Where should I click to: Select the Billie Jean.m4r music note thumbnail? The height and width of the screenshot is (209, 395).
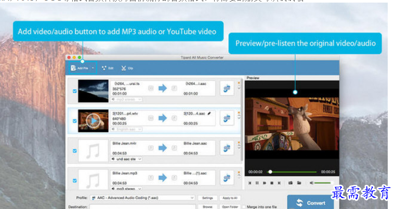coord(93,150)
